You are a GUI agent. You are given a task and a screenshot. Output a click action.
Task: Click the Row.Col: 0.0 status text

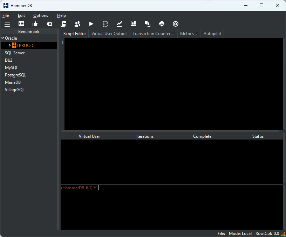[x=267, y=233]
